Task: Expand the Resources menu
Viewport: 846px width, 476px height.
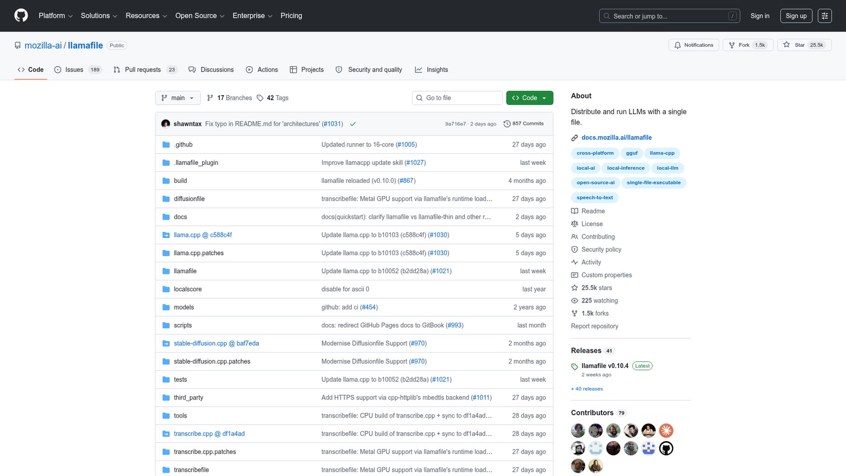Action: 147,16
